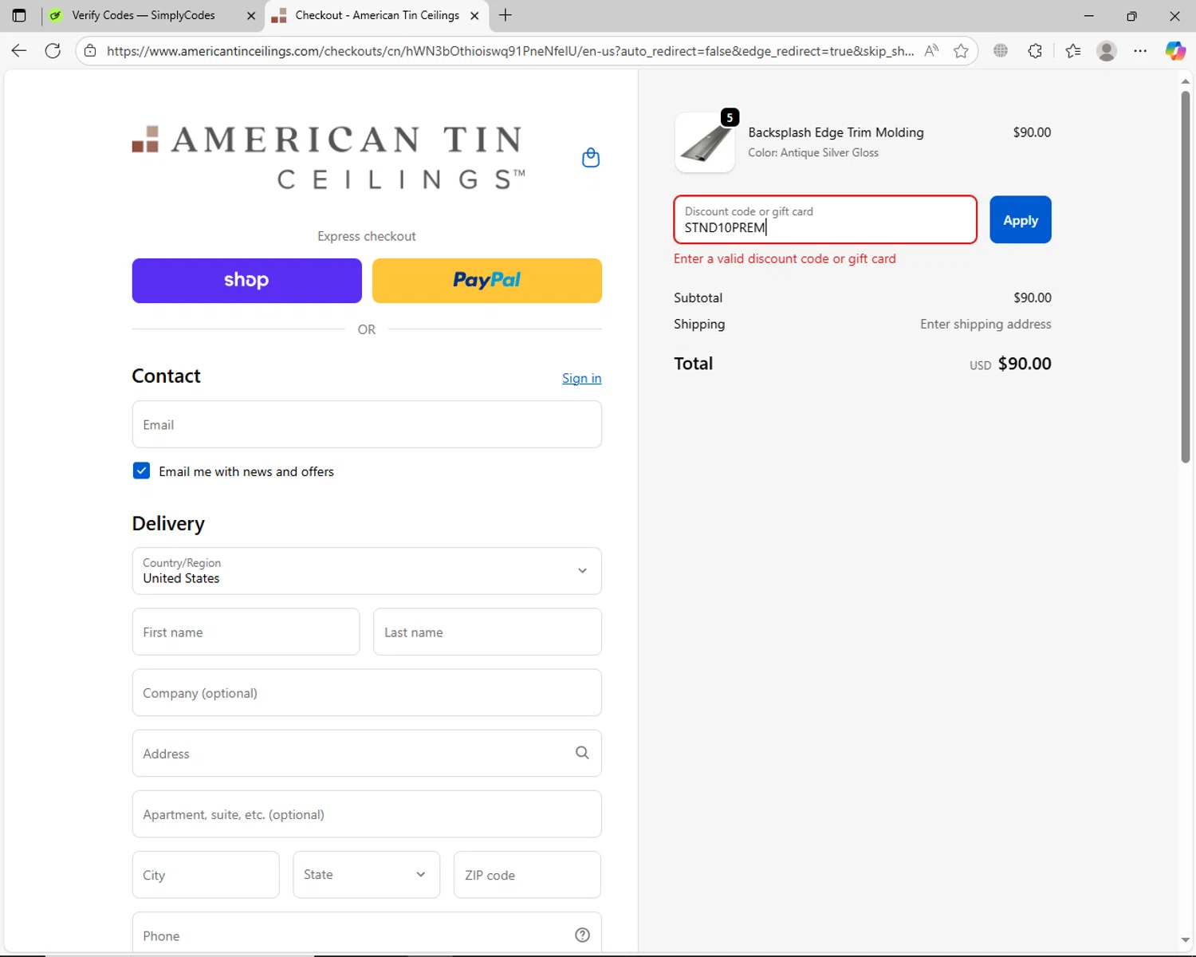The width and height of the screenshot is (1196, 957).
Task: Expand the Country/Region dropdown
Action: coord(367,571)
